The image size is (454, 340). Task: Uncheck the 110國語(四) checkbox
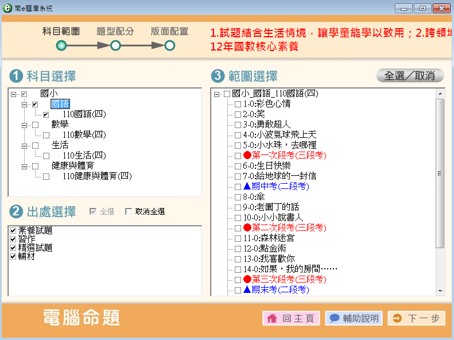(x=46, y=115)
